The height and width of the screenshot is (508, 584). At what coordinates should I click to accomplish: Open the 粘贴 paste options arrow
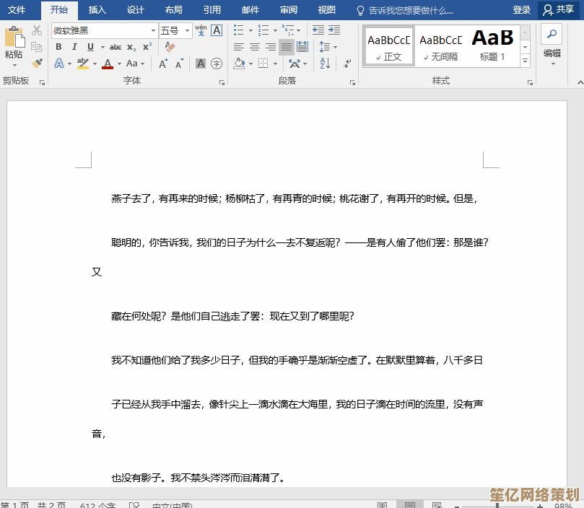point(14,66)
